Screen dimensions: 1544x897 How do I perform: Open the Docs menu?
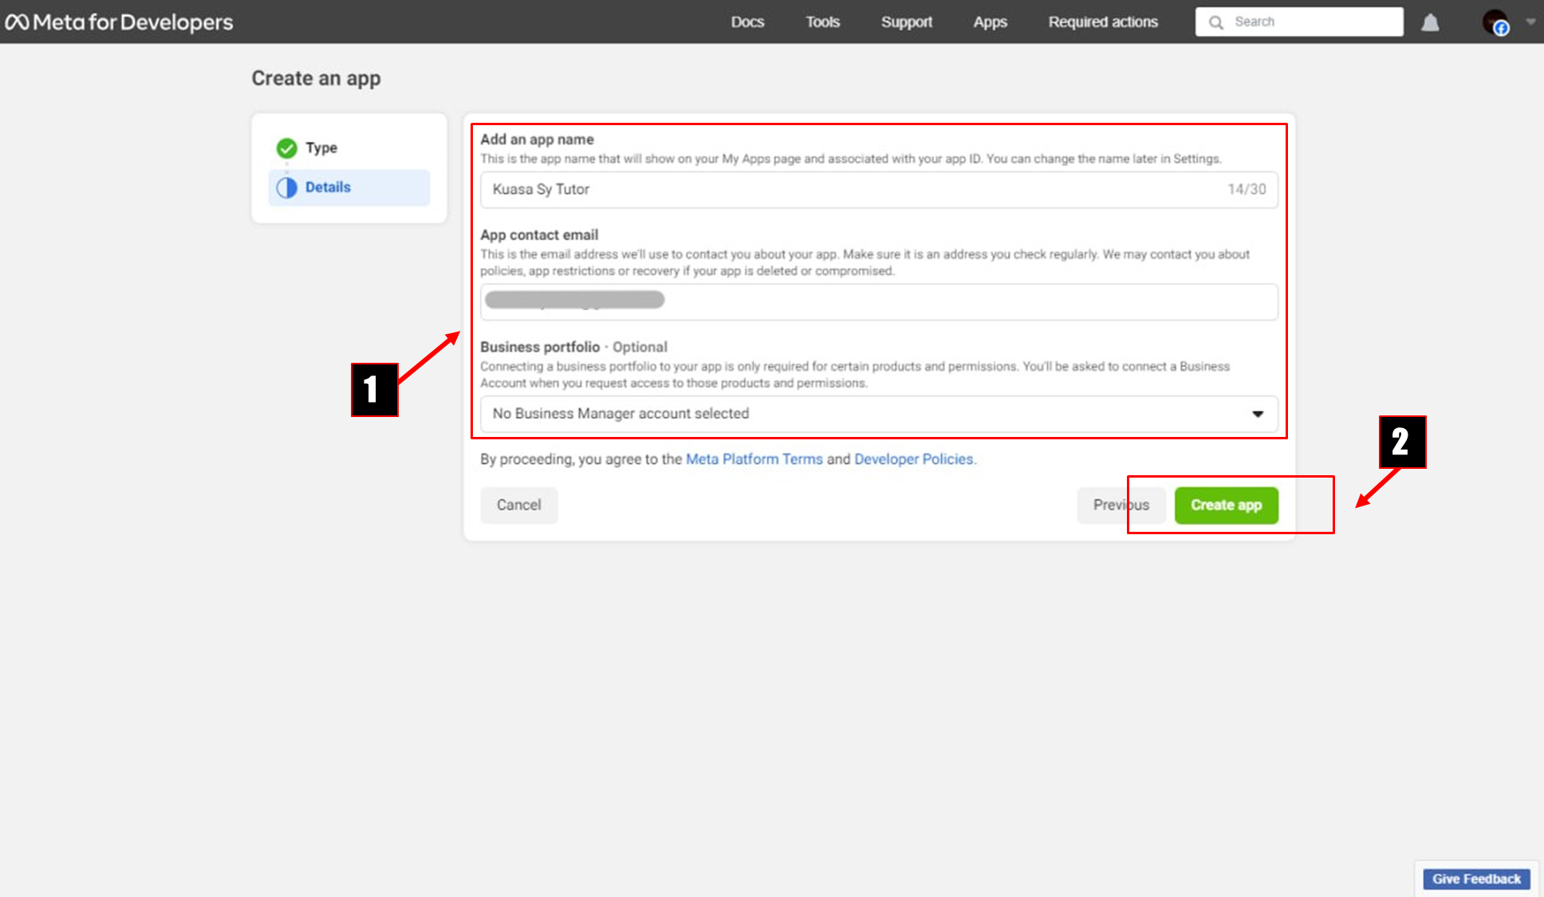tap(747, 22)
